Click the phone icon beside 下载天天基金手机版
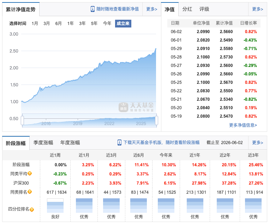Image resolution: width=269 pixels, height=223 pixels. (x=119, y=143)
